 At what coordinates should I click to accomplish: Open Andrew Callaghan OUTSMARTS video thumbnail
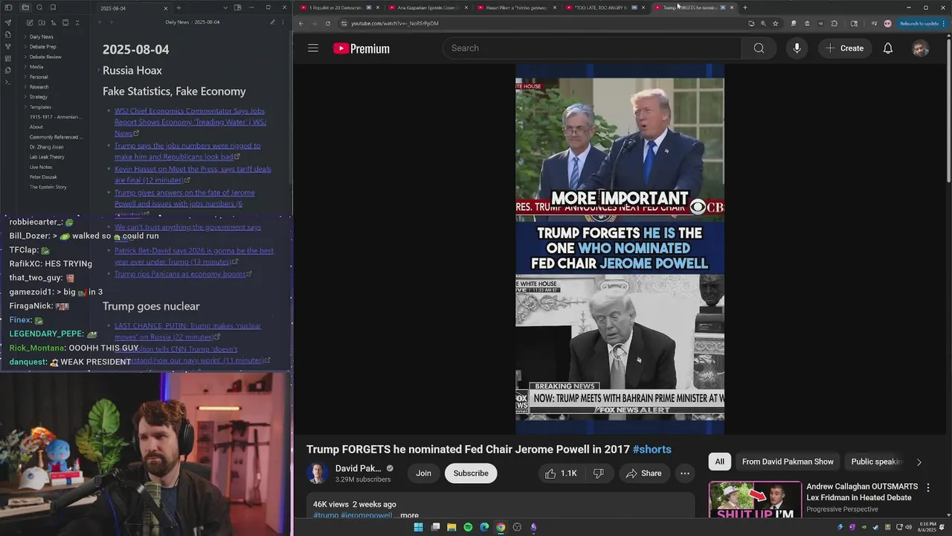pos(755,500)
